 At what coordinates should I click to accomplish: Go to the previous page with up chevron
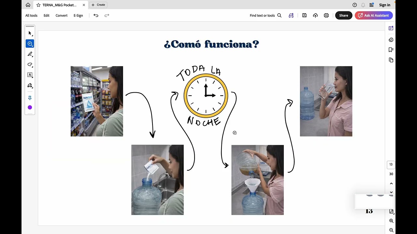point(391,184)
